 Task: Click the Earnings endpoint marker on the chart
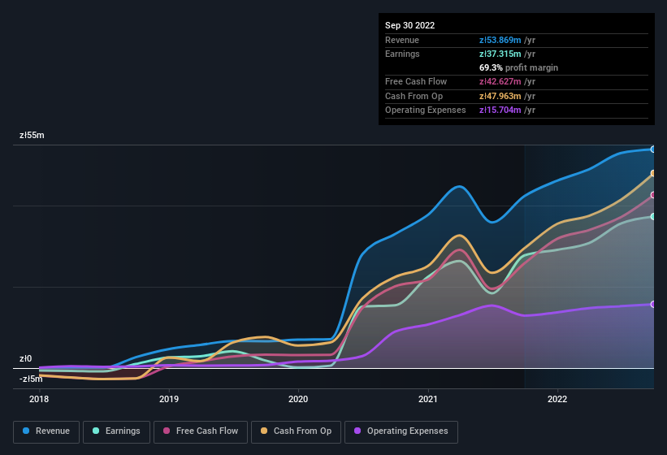[x=653, y=217]
